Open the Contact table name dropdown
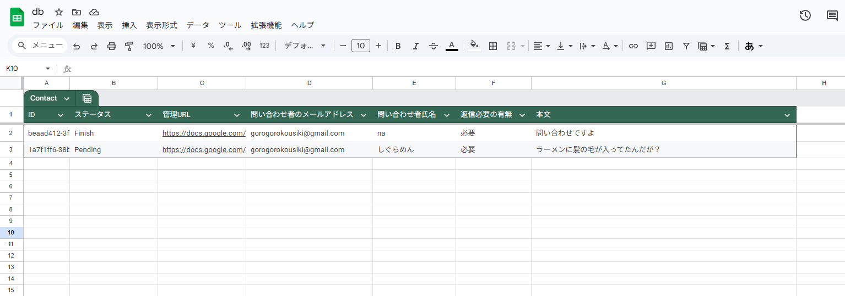Screen dimensions: 845x296 click(67, 98)
